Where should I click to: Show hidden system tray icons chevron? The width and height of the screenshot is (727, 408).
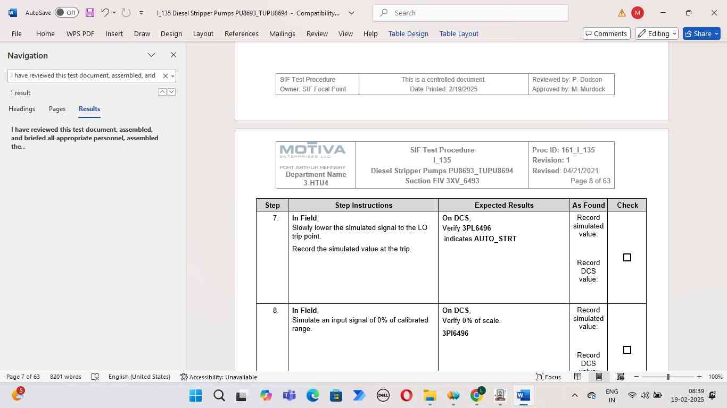(x=574, y=395)
